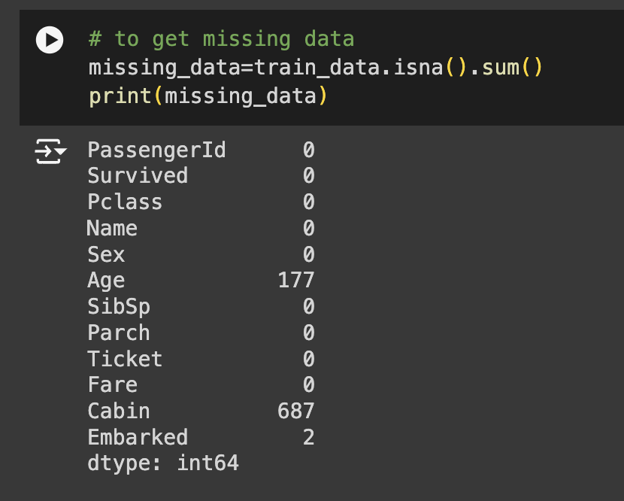Click the Ticket label in the output
Screen dimensions: 624x501
coord(125,359)
